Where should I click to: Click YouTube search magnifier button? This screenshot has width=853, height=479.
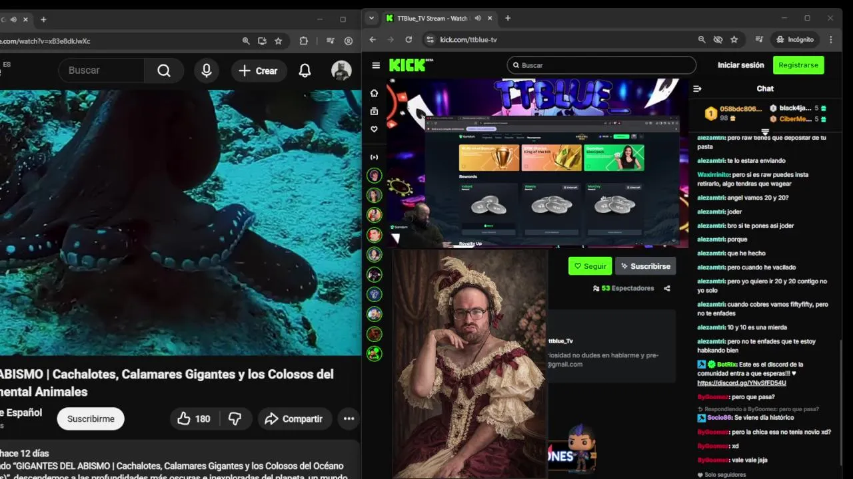[164, 71]
